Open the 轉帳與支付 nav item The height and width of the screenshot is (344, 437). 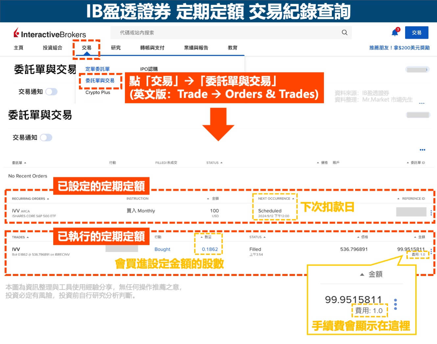point(152,48)
